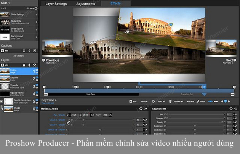Select the Shadow layer row
This screenshot has height=154, width=240.
tap(19, 79)
